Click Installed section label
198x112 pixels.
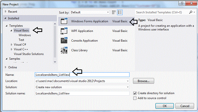(x=14, y=18)
